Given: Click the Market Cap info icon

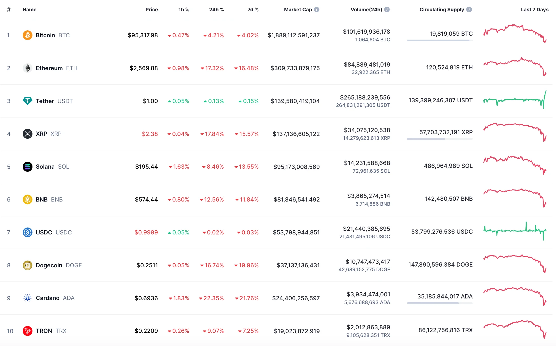Looking at the screenshot, I should pos(317,10).
